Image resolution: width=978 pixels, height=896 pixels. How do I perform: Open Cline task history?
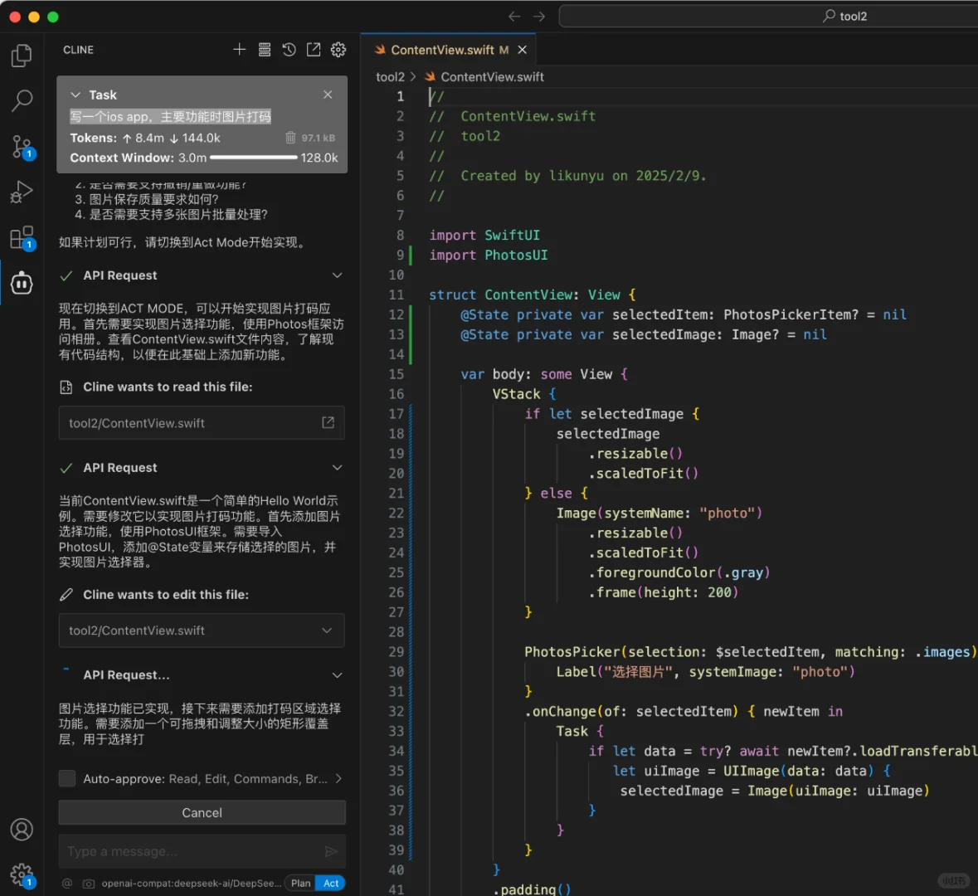click(x=289, y=50)
